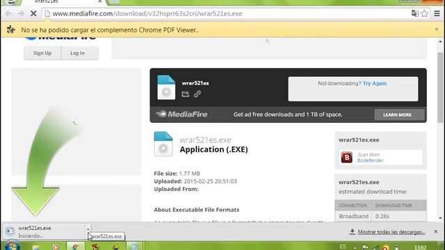
Task: Click Mostrar todas las descargas link
Action: pos(391,232)
